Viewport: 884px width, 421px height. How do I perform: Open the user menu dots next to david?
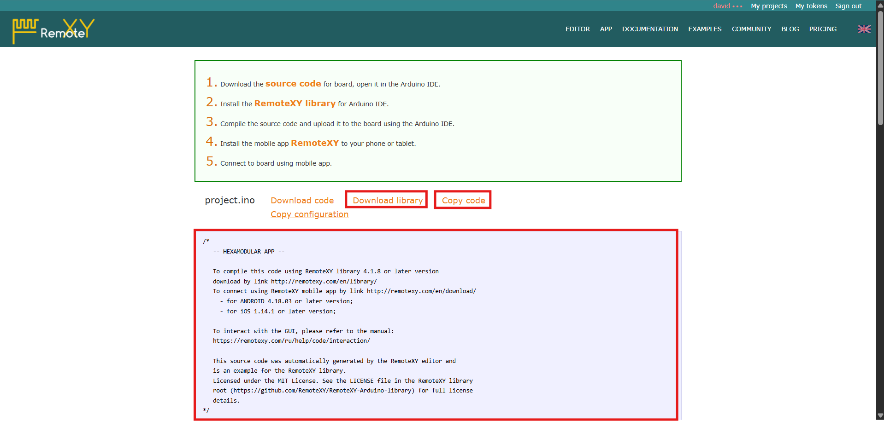pyautogui.click(x=737, y=6)
